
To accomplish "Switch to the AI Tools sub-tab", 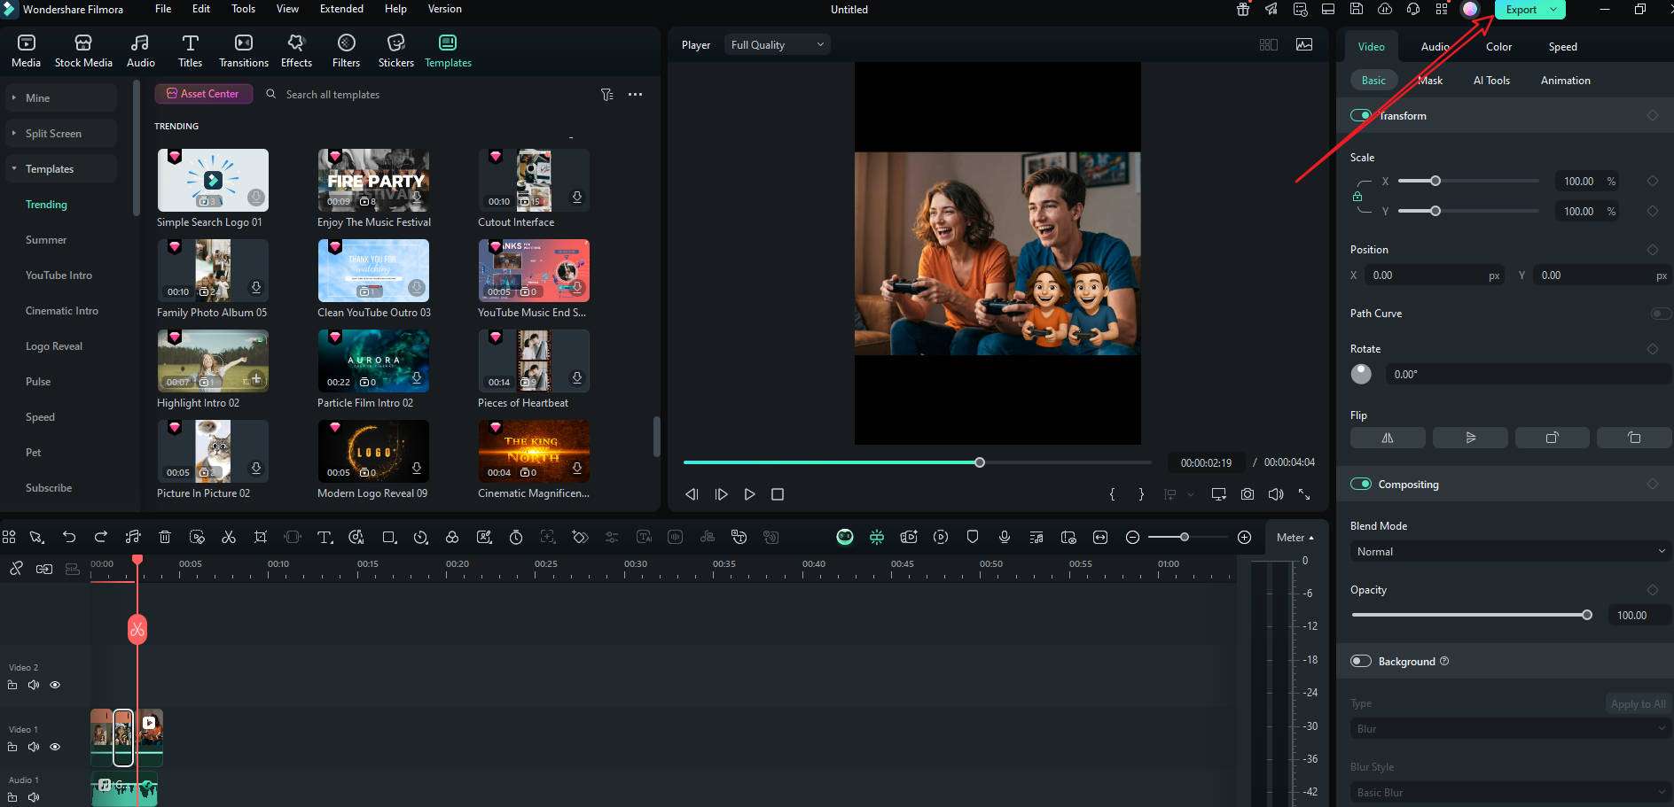I will (x=1491, y=80).
